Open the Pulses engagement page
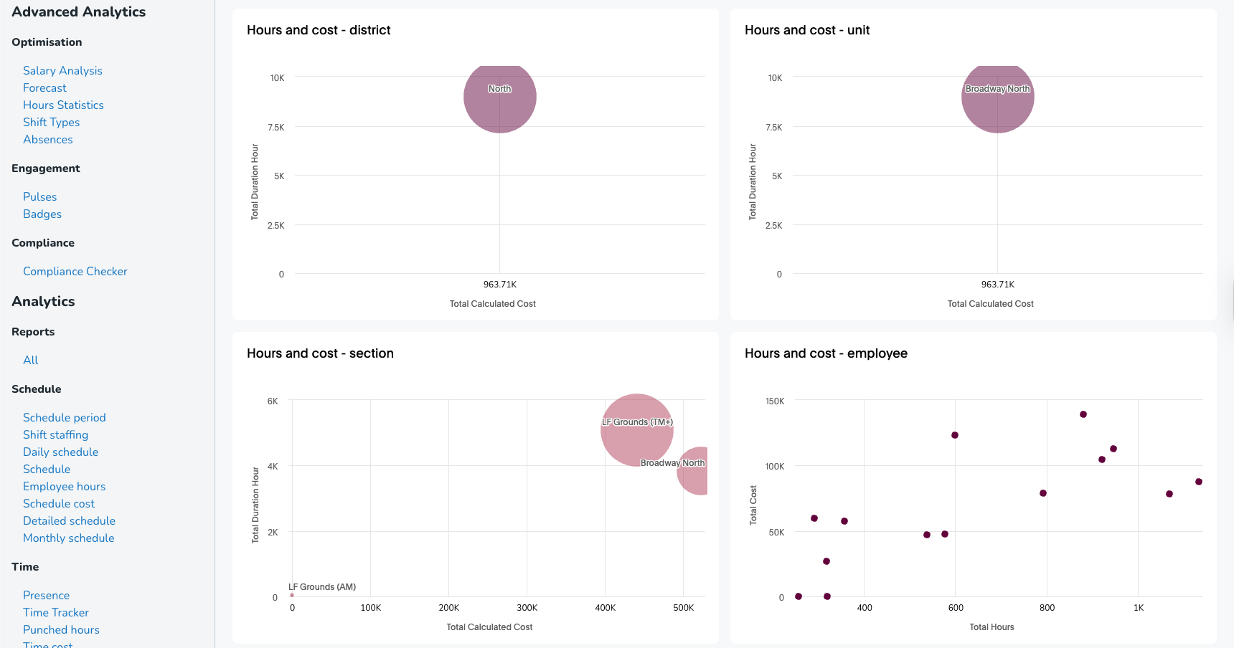The height and width of the screenshot is (648, 1234). tap(39, 196)
